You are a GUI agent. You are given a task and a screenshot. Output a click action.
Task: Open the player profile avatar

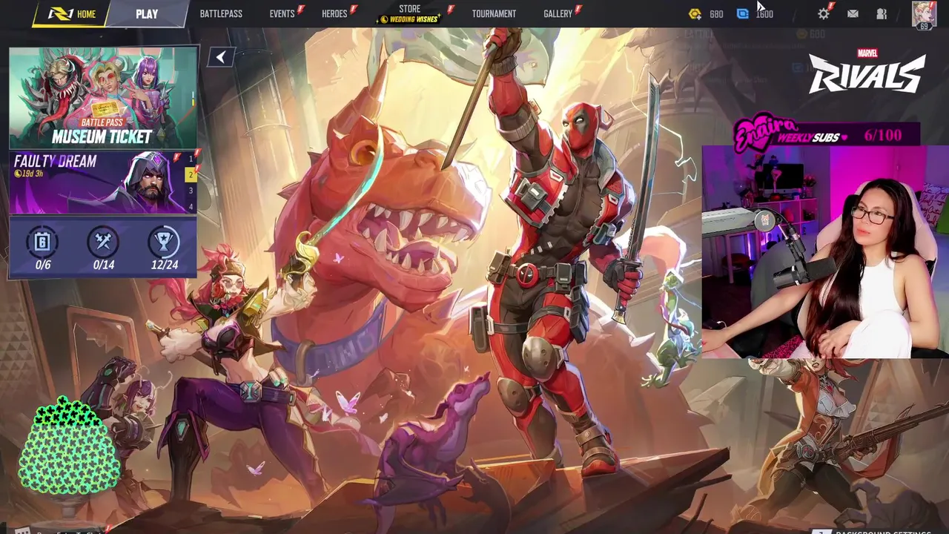(924, 14)
